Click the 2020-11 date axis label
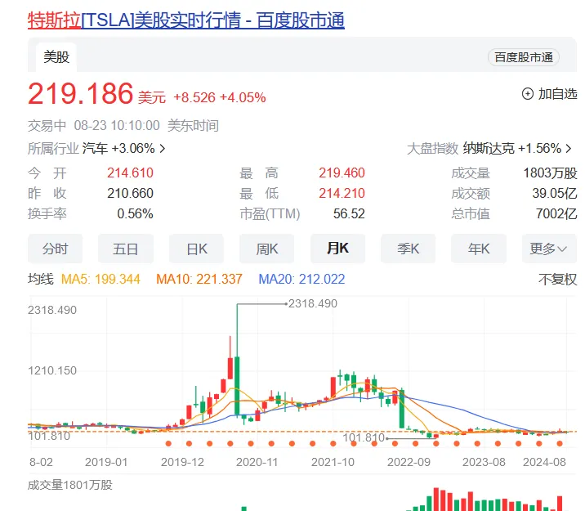This screenshot has width=585, height=511. tap(257, 462)
